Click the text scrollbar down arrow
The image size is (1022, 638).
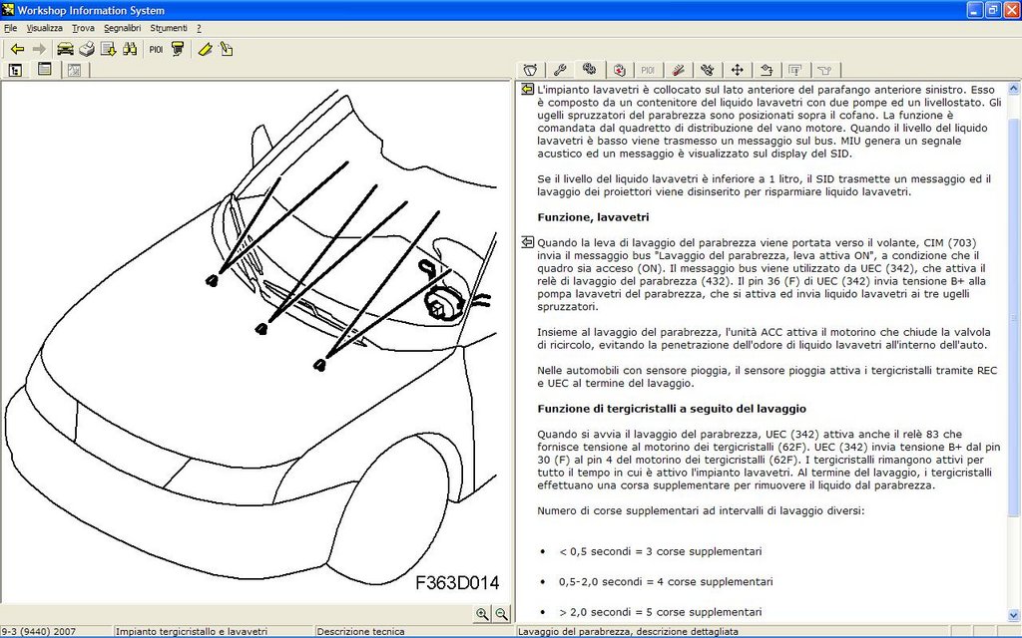(1014, 614)
